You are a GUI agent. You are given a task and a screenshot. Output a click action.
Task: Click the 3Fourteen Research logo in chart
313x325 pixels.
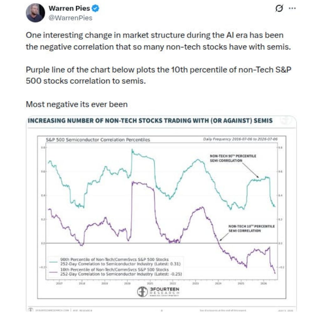click(158, 291)
